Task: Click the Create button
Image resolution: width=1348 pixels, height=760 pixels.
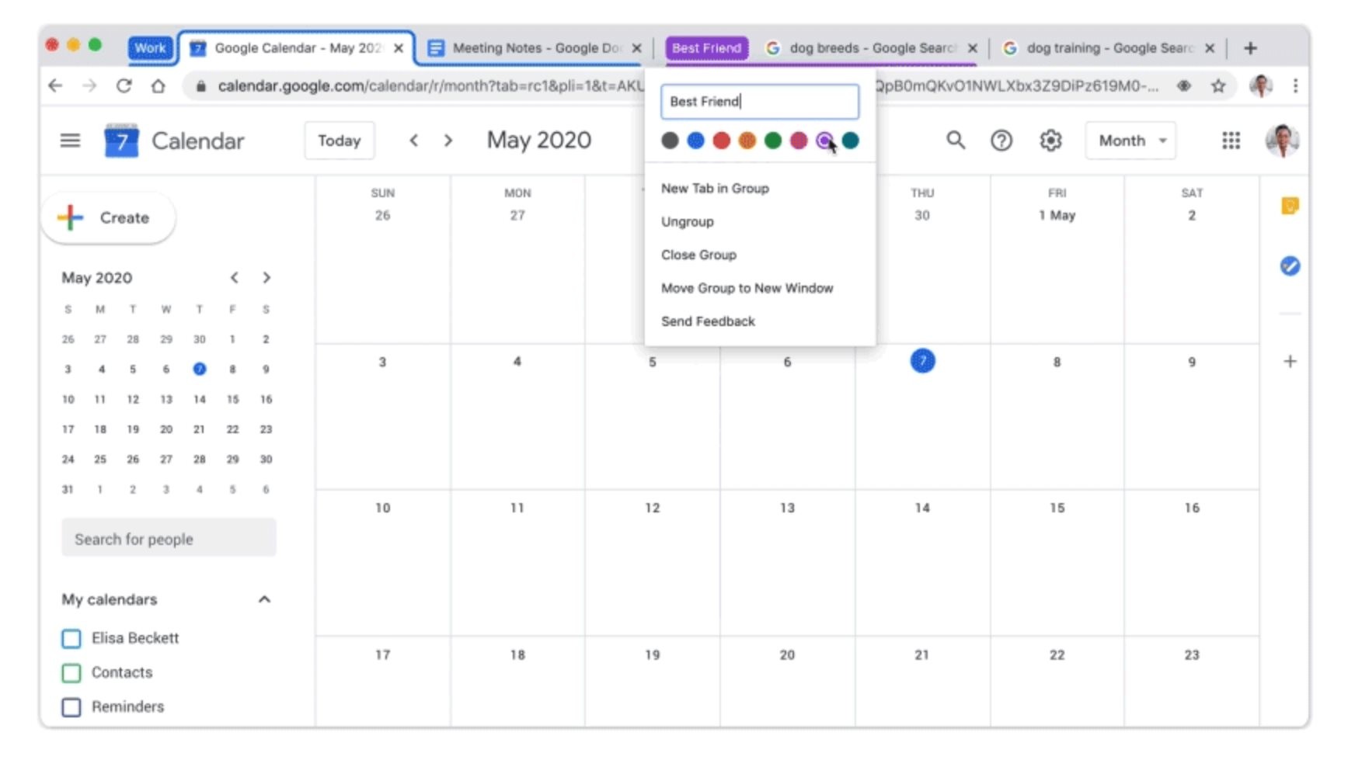Action: [109, 217]
